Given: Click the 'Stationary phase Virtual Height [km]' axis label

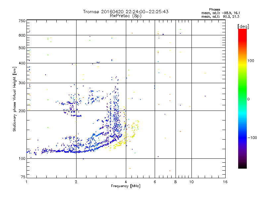Looking at the screenshot, I should (15, 99).
